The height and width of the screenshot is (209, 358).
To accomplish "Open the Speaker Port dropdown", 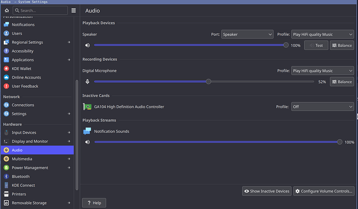I will (247, 34).
